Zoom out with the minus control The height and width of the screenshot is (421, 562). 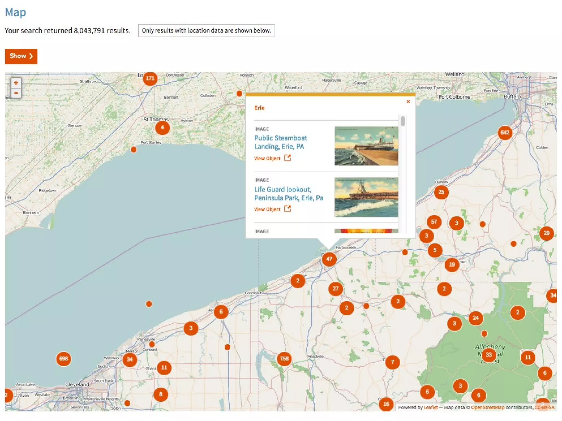coord(16,93)
